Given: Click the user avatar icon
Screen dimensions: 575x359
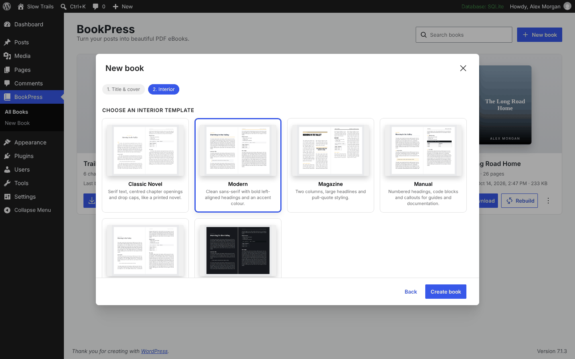Looking at the screenshot, I should pos(567,6).
